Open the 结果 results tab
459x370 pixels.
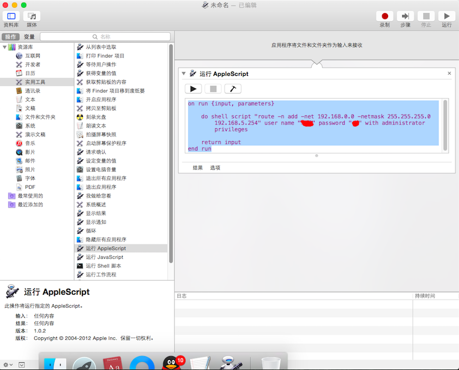click(x=197, y=168)
